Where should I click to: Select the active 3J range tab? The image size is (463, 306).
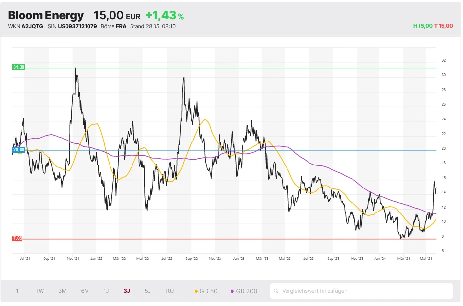pyautogui.click(x=127, y=291)
